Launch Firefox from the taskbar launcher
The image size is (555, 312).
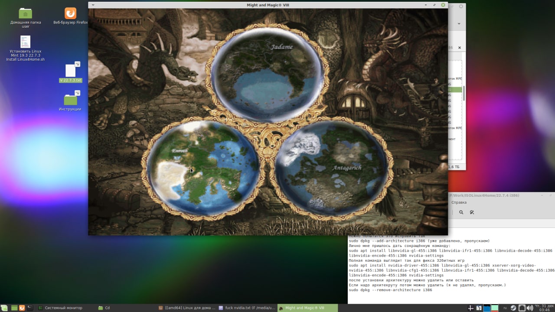coord(22,308)
